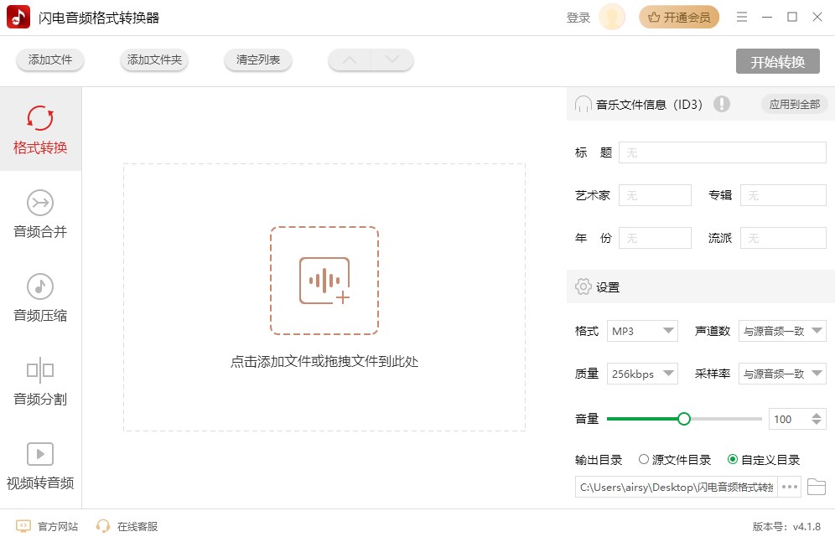Select the 视频转音频 video-to-audio tool
Screen dimensions: 835x542
pos(39,467)
